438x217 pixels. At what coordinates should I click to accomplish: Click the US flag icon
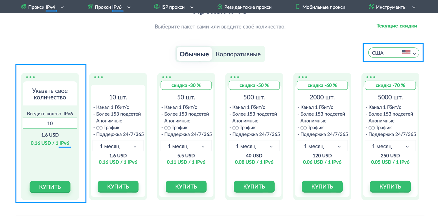pos(406,52)
